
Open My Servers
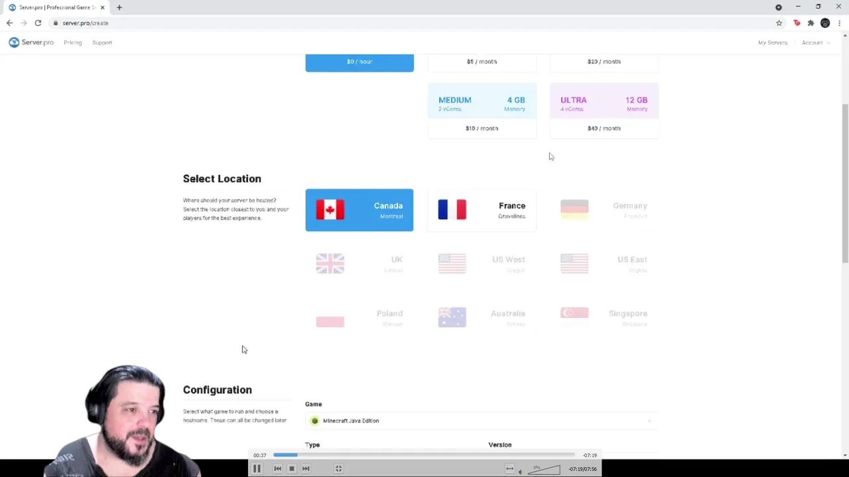pos(773,42)
